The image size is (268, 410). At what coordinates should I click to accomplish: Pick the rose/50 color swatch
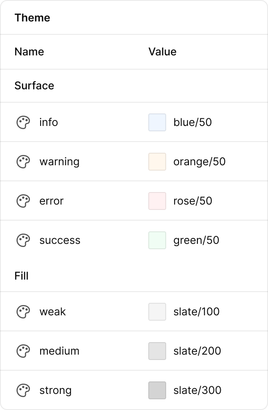(157, 201)
